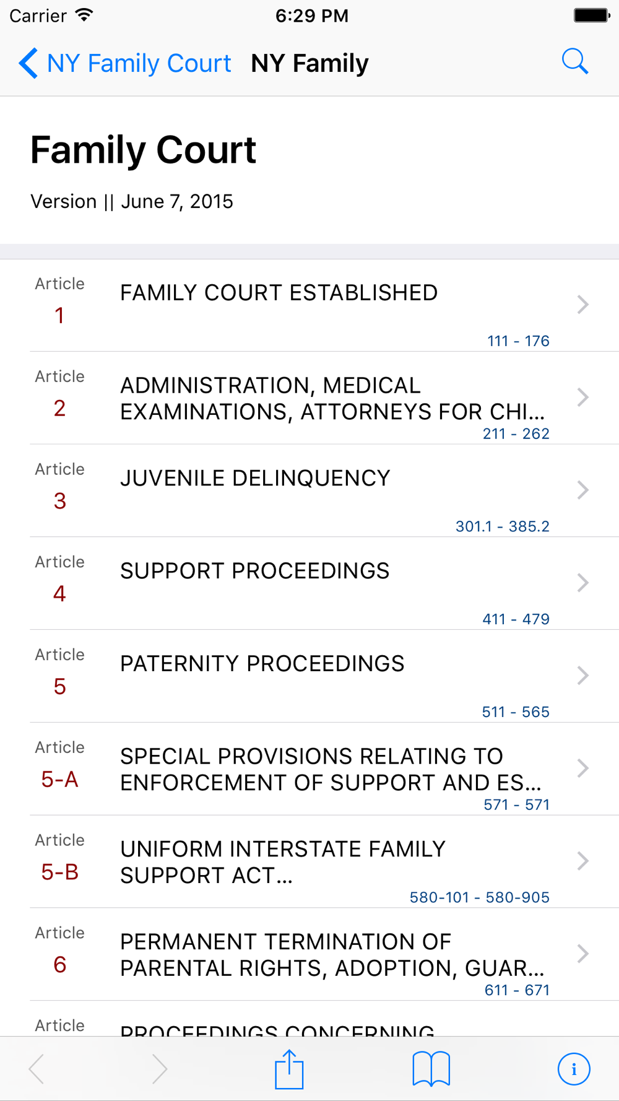Go back to NY Family Court
This screenshot has height=1101, width=619.
(x=126, y=63)
